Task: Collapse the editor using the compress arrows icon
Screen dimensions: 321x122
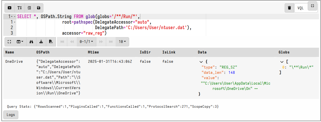Action: pyautogui.click(x=312, y=6)
